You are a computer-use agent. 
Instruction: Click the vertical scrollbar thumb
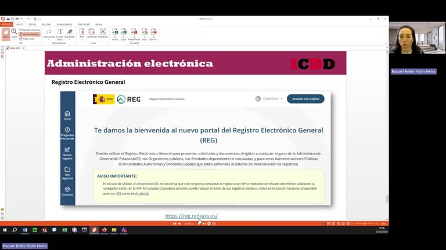[387, 199]
